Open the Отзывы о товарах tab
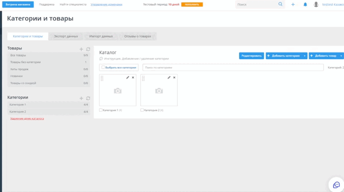 [138, 36]
